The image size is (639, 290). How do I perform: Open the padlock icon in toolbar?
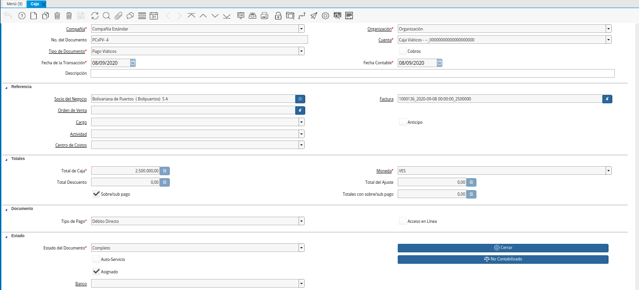coord(278,16)
